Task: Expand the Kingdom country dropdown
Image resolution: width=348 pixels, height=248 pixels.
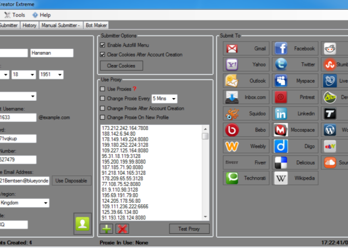Action: 46,203
